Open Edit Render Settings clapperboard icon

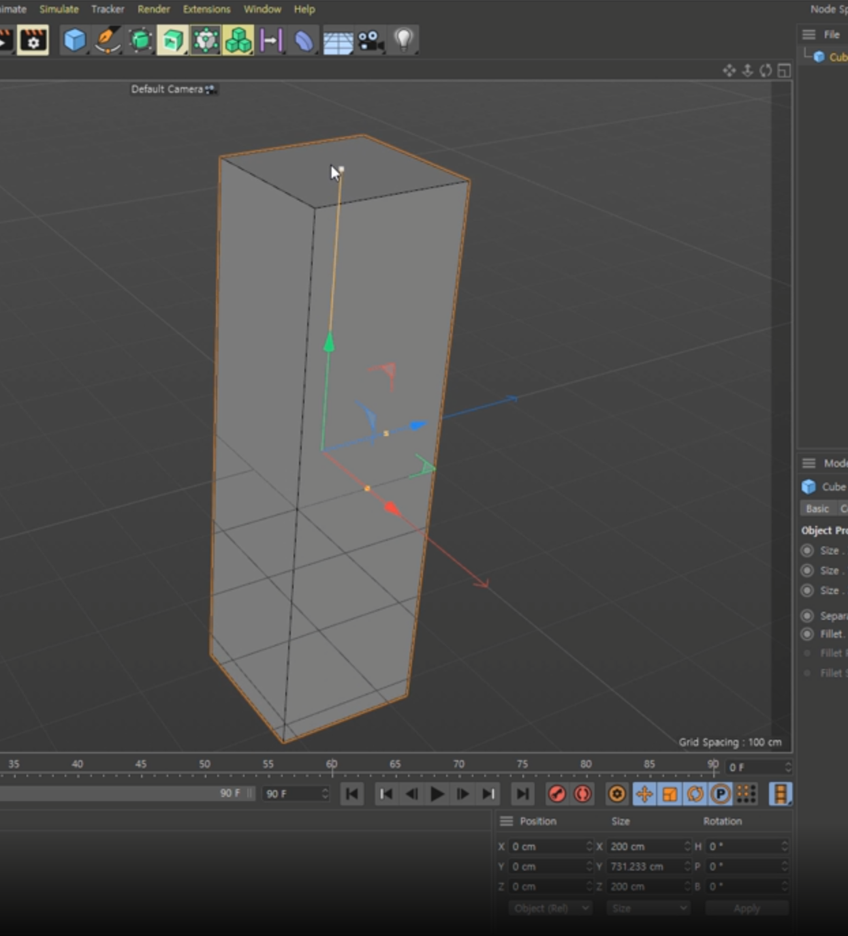33,41
